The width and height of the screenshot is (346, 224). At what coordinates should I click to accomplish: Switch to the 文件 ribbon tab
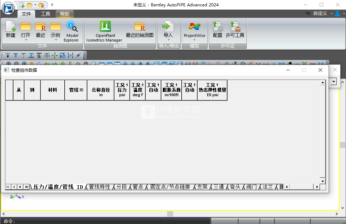(x=26, y=14)
